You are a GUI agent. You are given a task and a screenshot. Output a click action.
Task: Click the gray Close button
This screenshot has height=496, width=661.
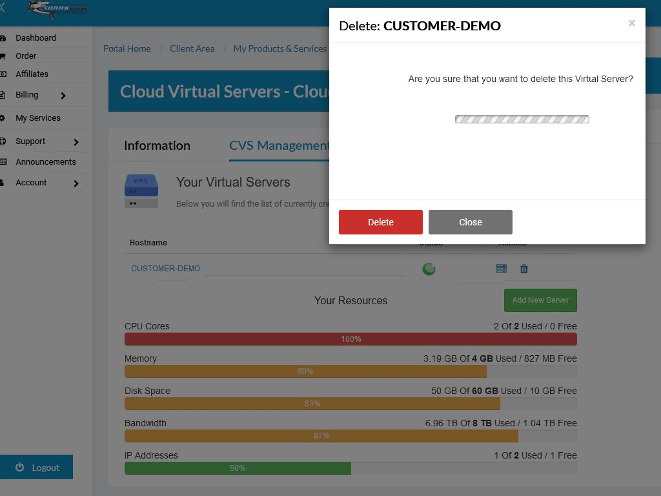471,222
